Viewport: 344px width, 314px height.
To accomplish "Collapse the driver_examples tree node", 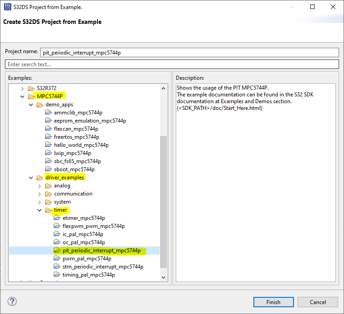I will [31, 177].
